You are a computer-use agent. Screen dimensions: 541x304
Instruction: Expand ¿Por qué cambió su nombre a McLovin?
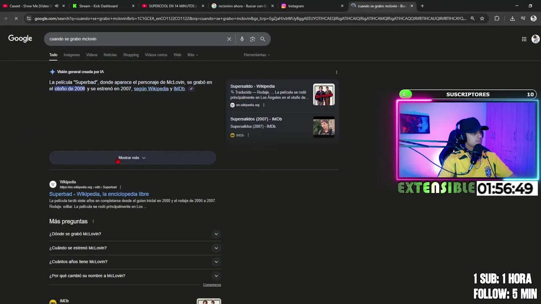click(135, 276)
